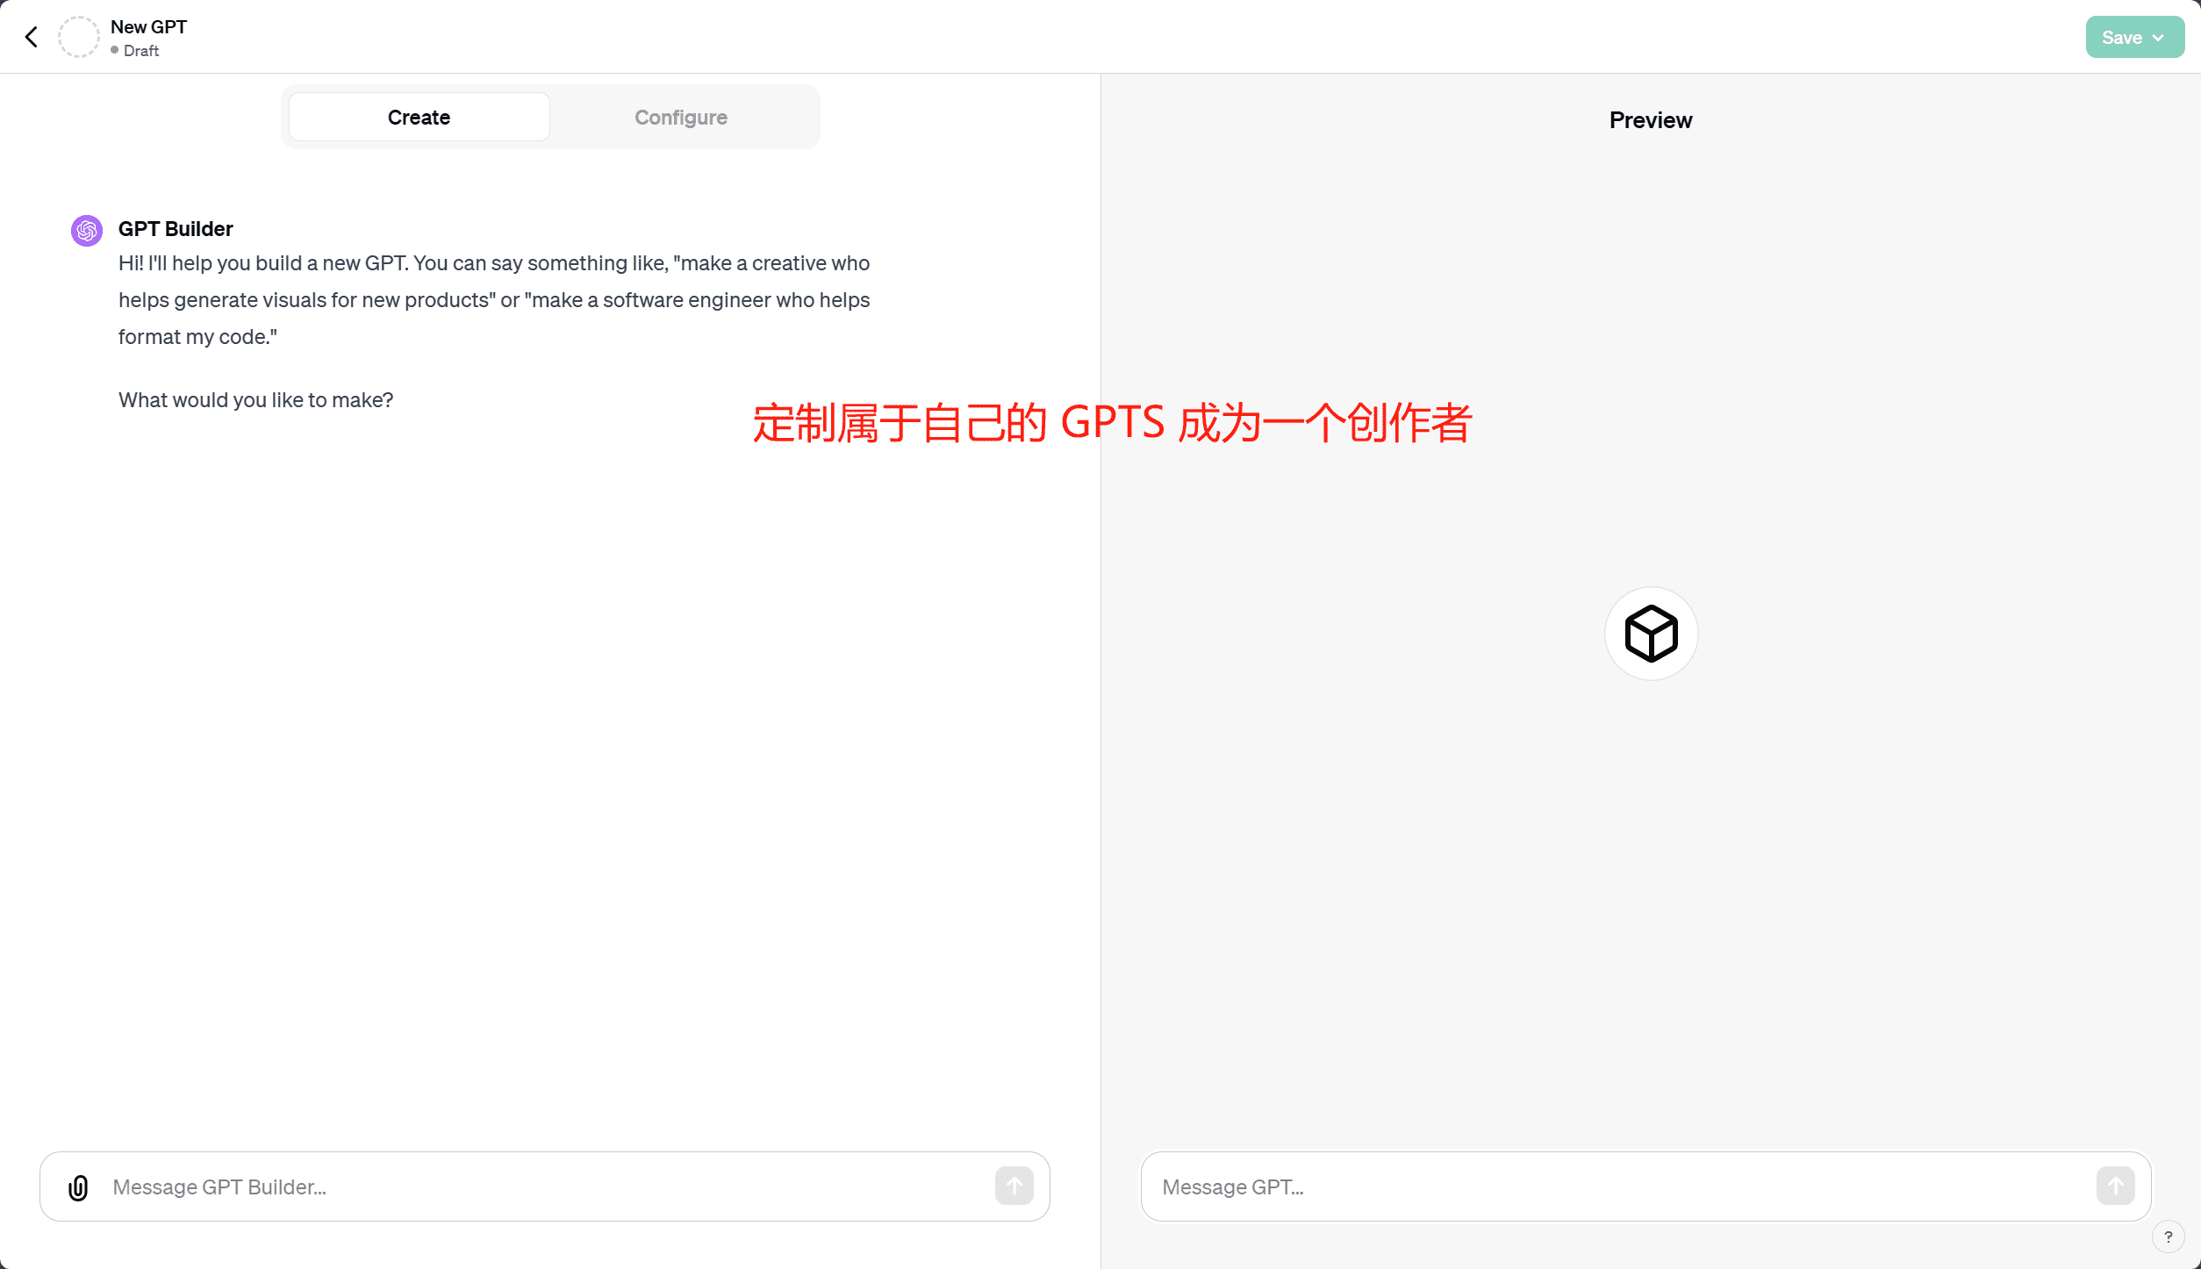Click the purple GPT Builder avatar icon
Viewport: 2201px width, 1269px height.
click(87, 231)
